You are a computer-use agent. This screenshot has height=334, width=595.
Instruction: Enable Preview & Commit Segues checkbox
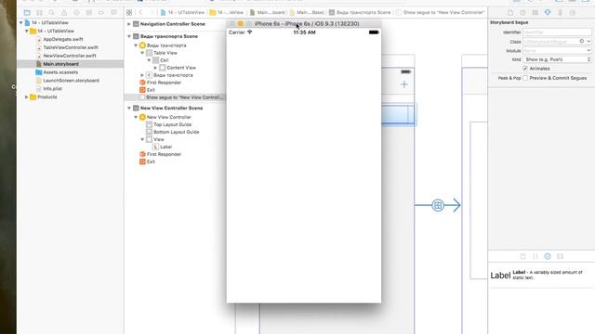click(525, 78)
